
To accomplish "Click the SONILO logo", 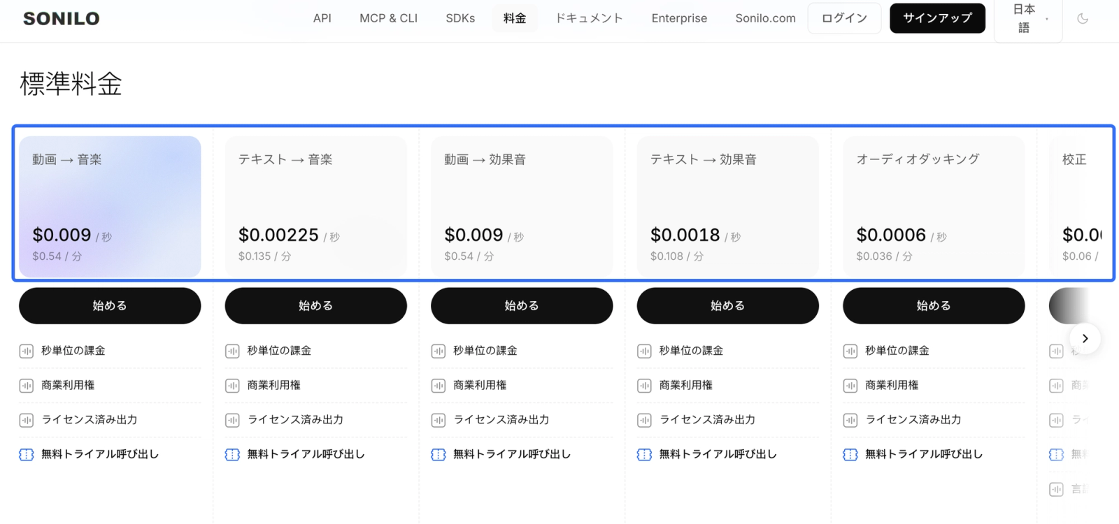I will coord(62,19).
